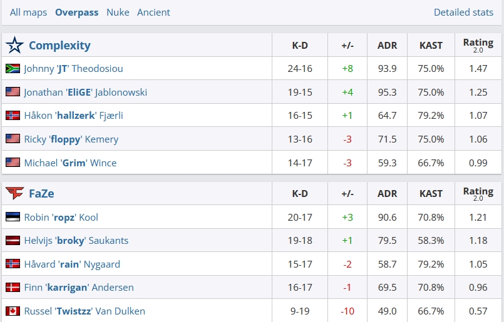Switch to the All maps tab
The image size is (504, 322).
(x=28, y=13)
